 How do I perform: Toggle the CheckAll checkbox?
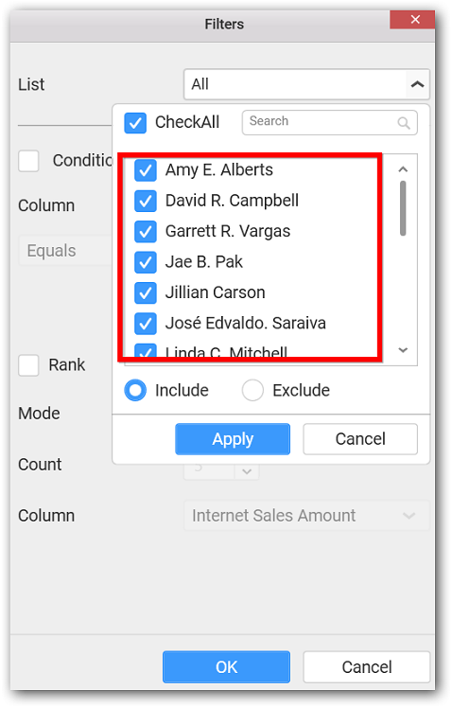(135, 123)
